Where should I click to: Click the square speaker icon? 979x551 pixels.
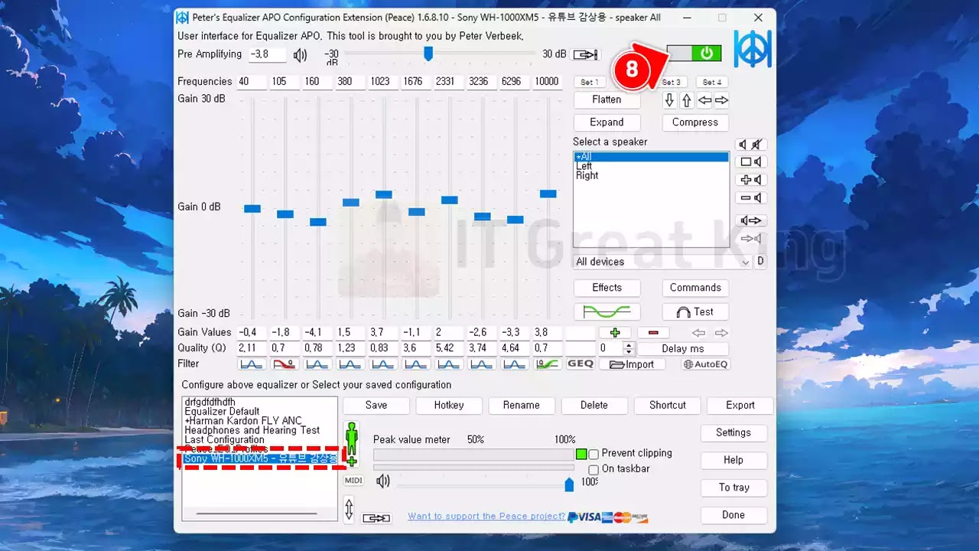pos(752,161)
